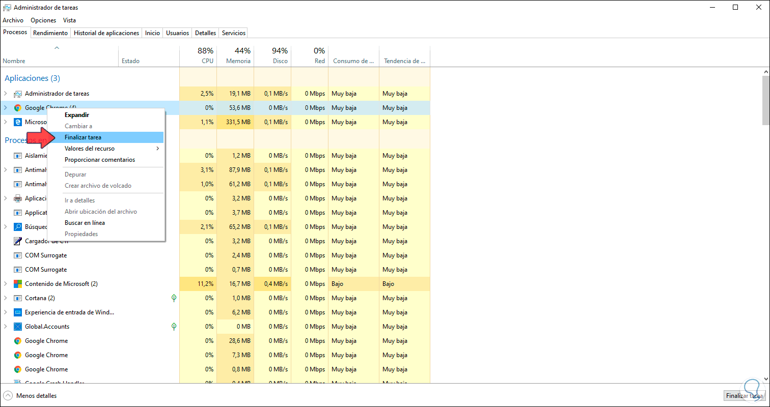Choose Finalizar tarea in context menu
The width and height of the screenshot is (770, 407).
[83, 137]
